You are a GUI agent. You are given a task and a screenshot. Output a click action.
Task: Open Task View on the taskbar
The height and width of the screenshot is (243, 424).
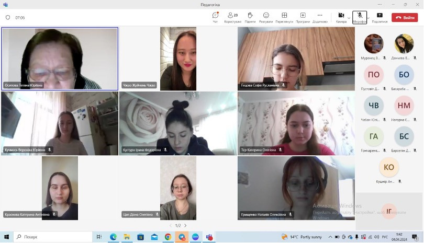pyautogui.click(x=99, y=237)
